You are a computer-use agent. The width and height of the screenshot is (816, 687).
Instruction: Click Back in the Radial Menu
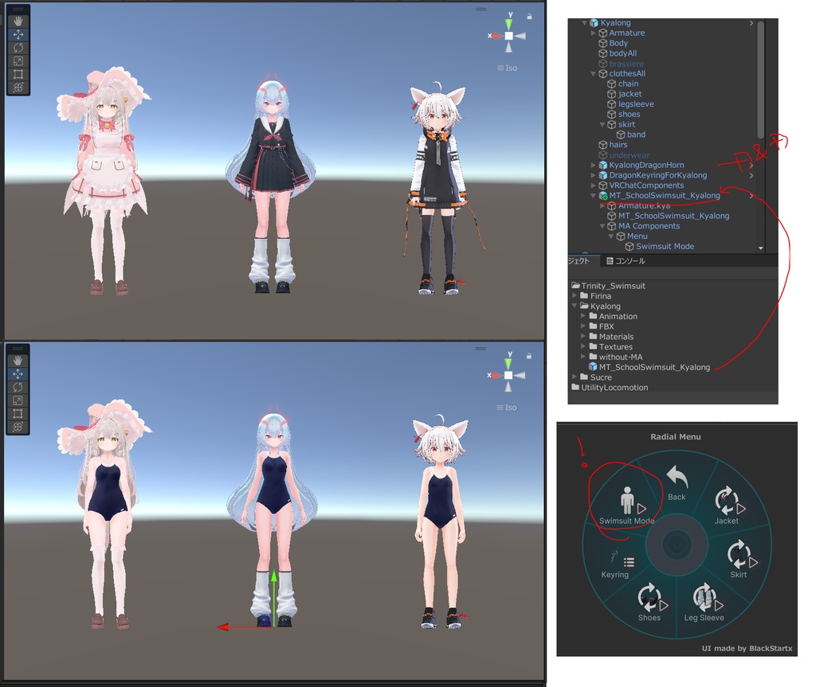coord(677,483)
